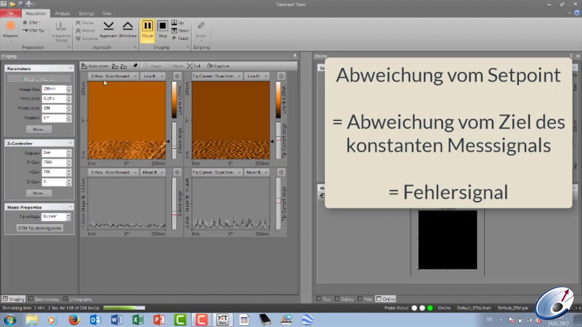The image size is (582, 327).
Task: Collapse the Parameters section
Action: 70,69
